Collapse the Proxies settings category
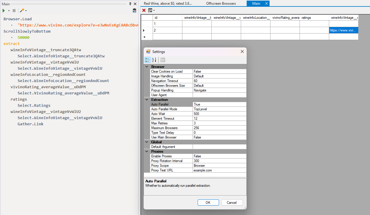Screen dimensions: 370x215 pyautogui.click(x=147, y=151)
